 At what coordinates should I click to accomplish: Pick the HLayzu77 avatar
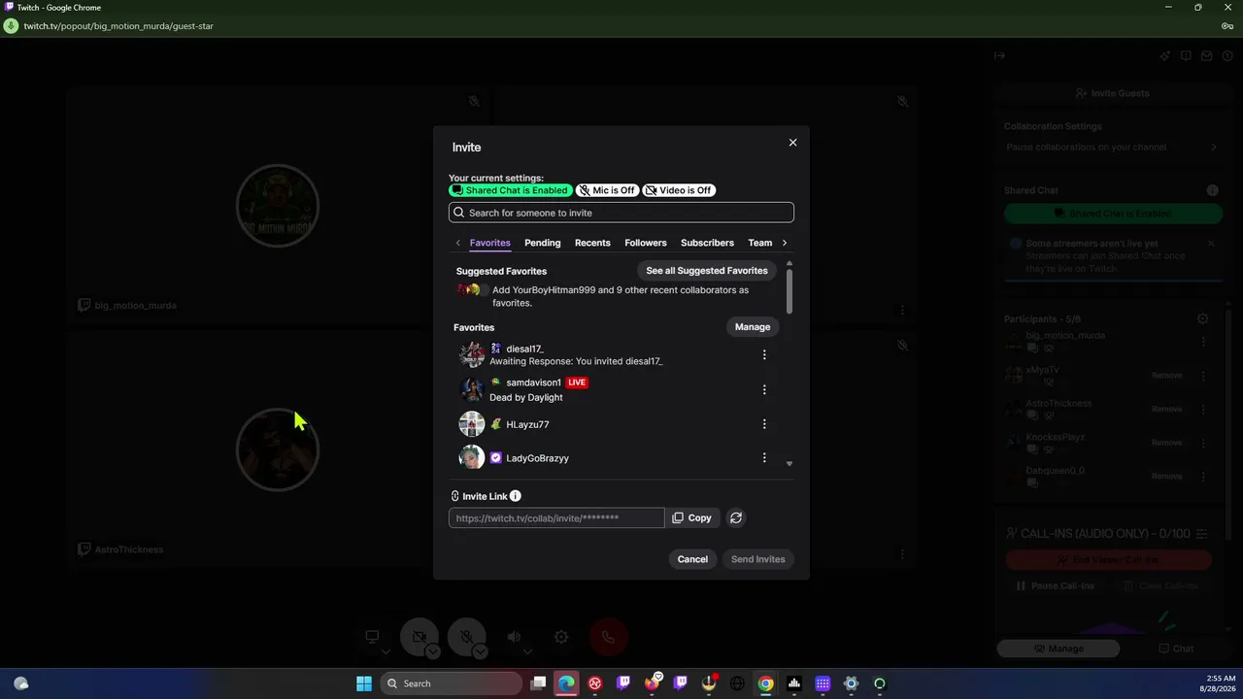(472, 424)
